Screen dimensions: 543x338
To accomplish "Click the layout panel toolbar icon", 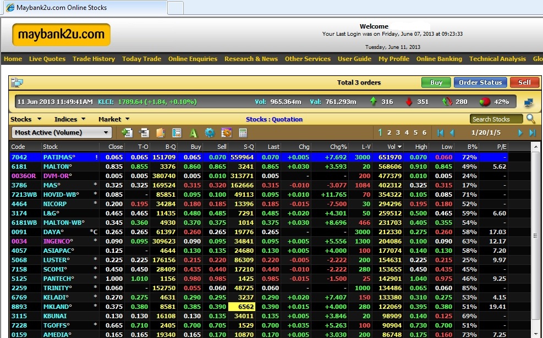I will [x=177, y=132].
